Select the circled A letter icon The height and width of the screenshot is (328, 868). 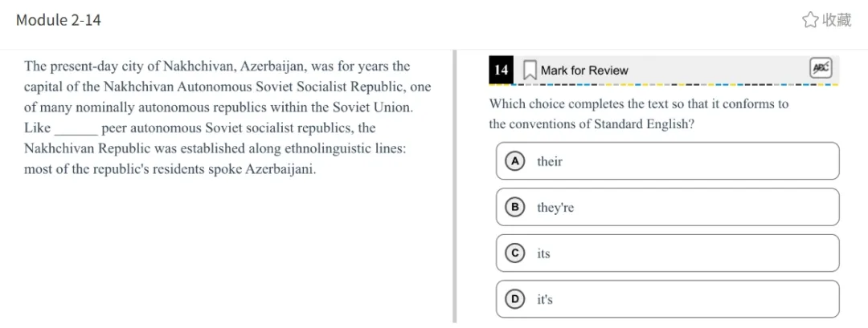pos(514,161)
